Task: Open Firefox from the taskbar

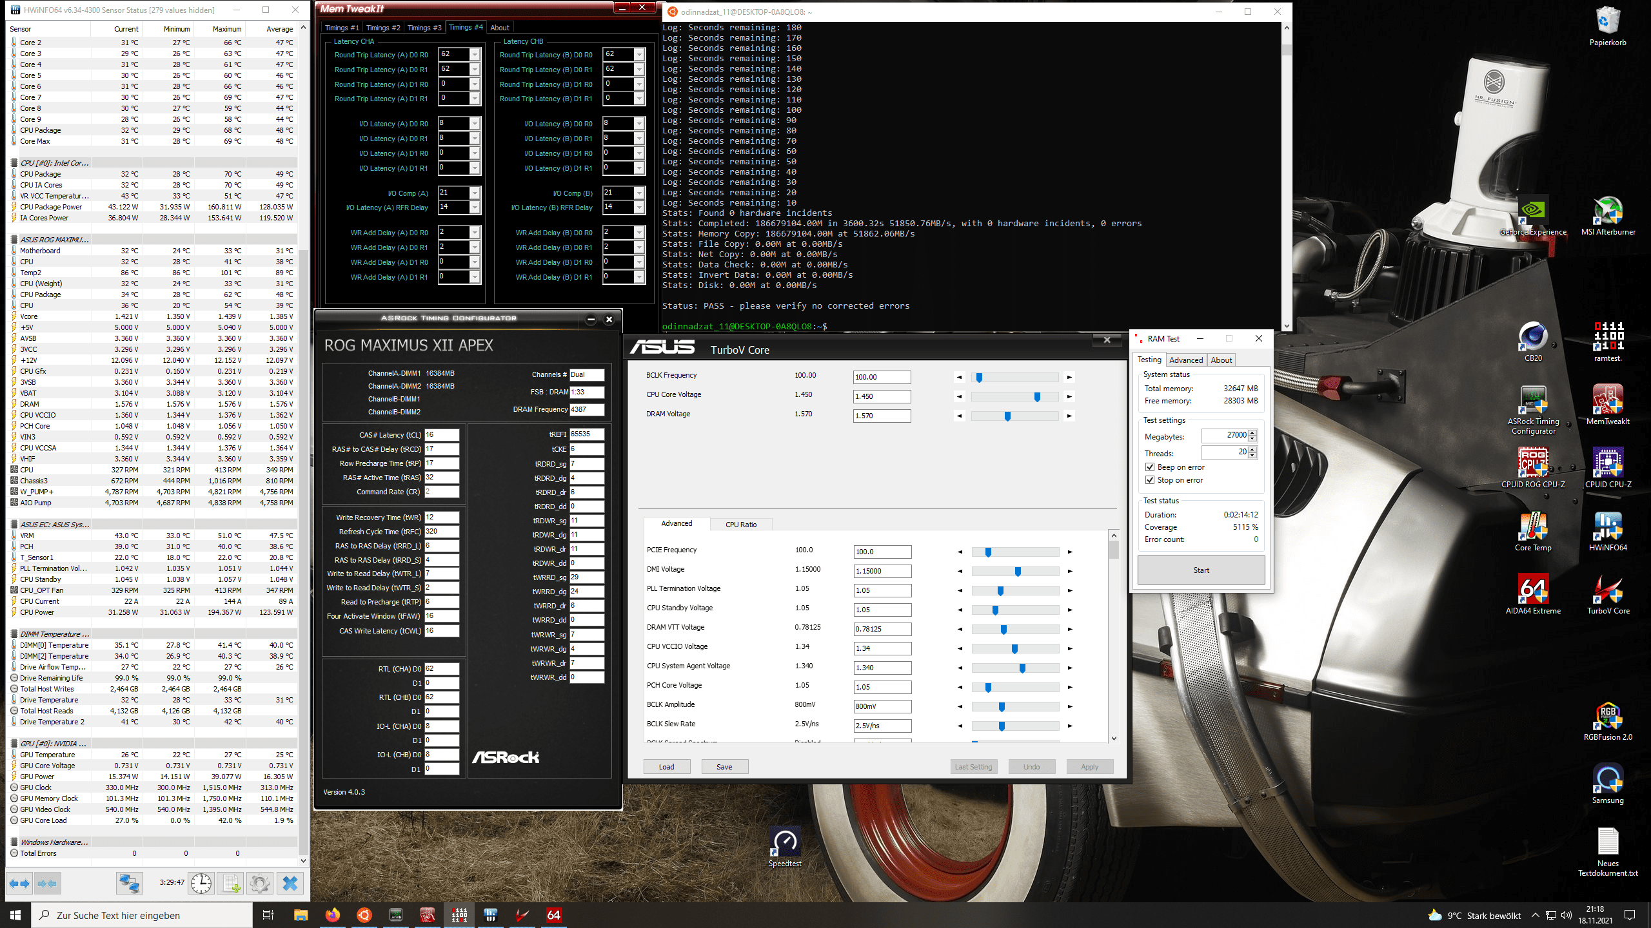Action: pos(333,914)
